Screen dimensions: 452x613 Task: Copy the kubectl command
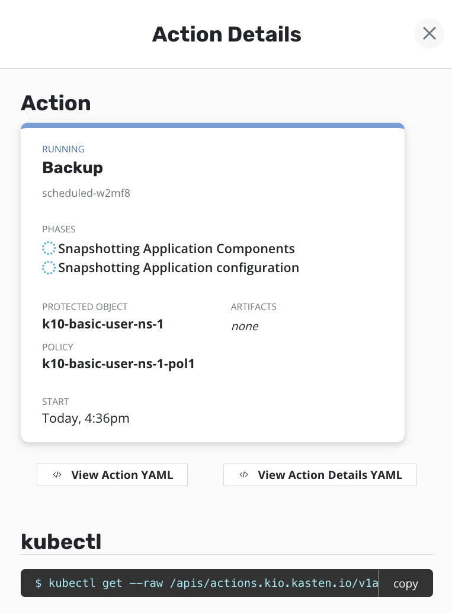(406, 583)
